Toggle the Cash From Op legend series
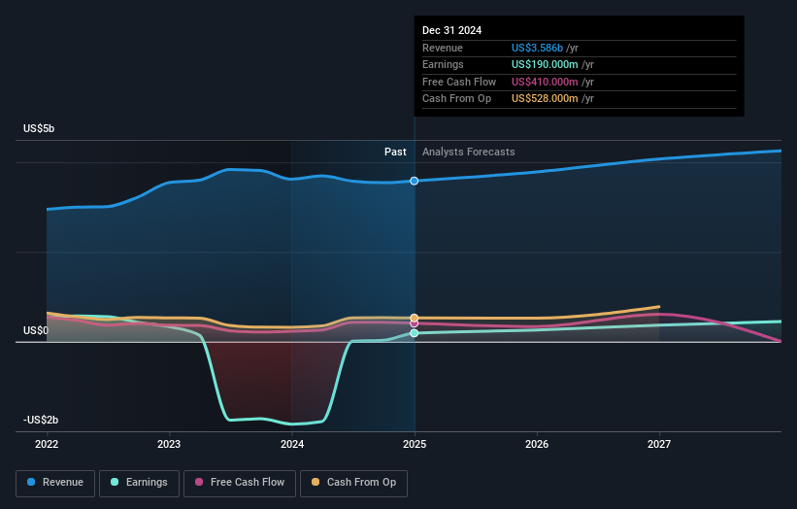Viewport: 797px width, 509px height. [x=353, y=483]
